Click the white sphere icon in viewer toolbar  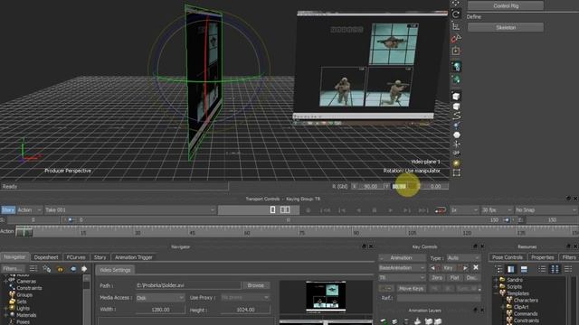click(x=456, y=135)
